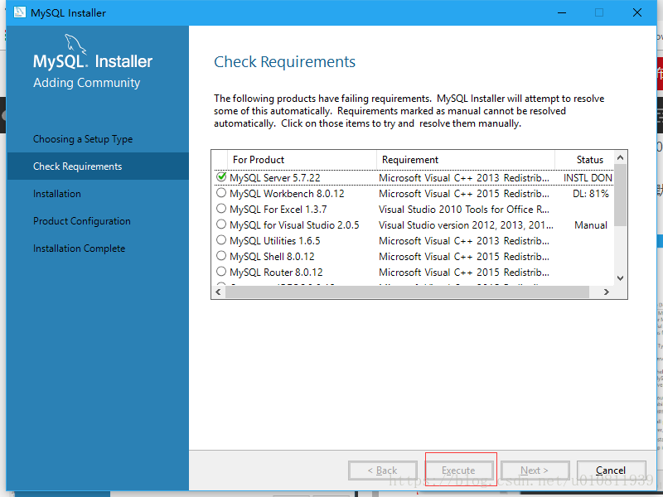663x497 pixels.
Task: Click the Requirement column header
Action: [x=465, y=160]
